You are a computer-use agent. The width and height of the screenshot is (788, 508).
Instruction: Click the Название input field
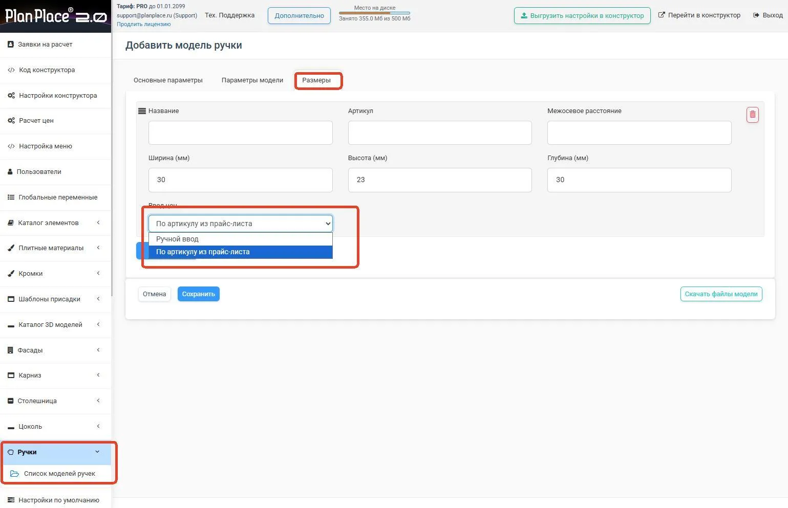coord(241,133)
